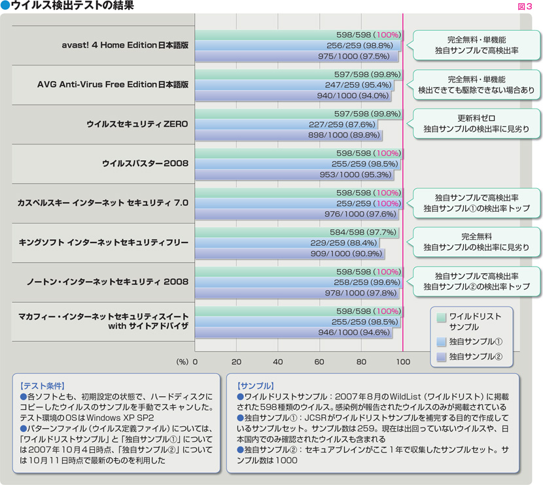
Task: Click the 229/259 (88.4%) bar value
Action: pyautogui.click(x=343, y=243)
